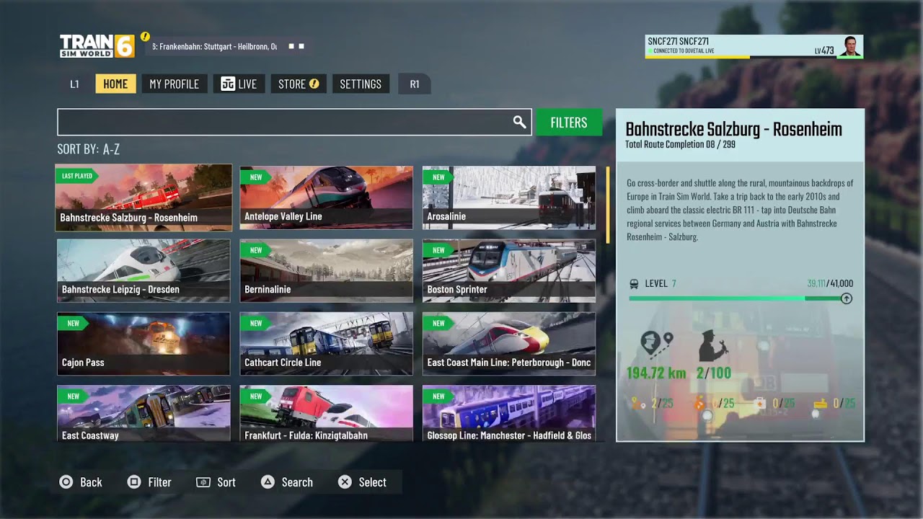Image resolution: width=923 pixels, height=519 pixels.
Task: Click the 194.72 km distance value
Action: [656, 373]
